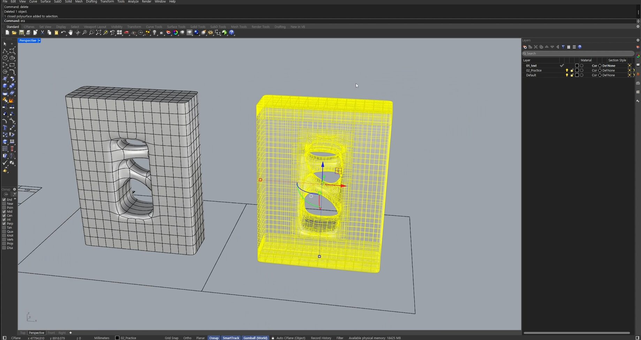This screenshot has width=641, height=340.
Task: Click the Default layer color swatch
Action: click(x=577, y=75)
